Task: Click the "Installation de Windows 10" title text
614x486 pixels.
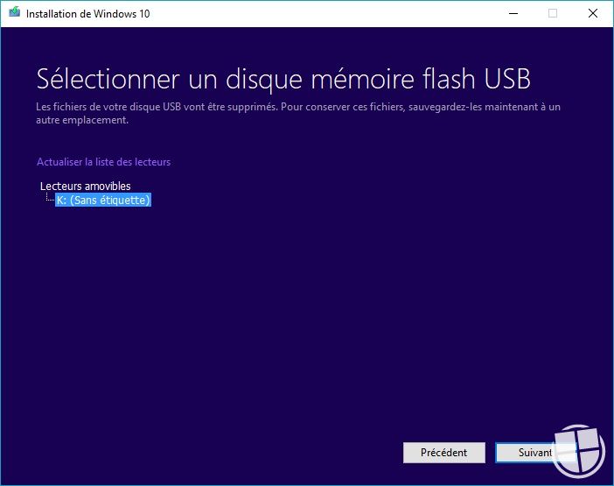Action: click(x=86, y=14)
